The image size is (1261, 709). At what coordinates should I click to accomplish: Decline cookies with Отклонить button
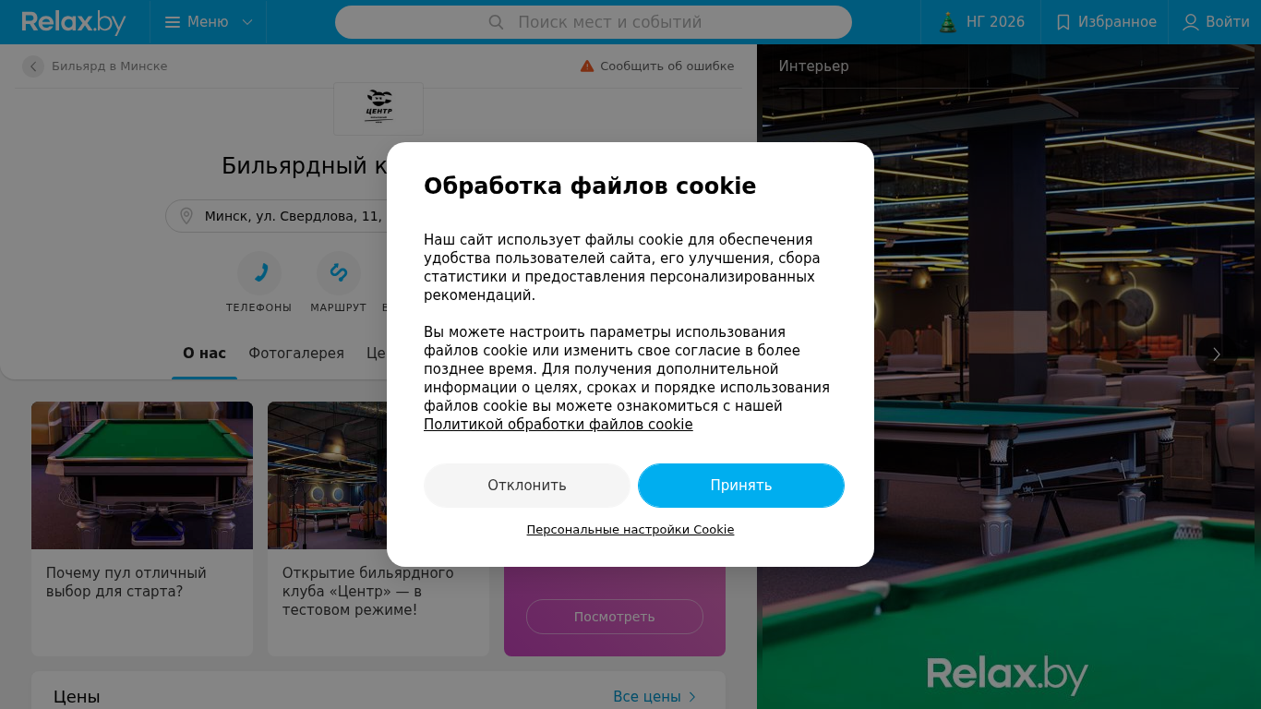coord(527,486)
